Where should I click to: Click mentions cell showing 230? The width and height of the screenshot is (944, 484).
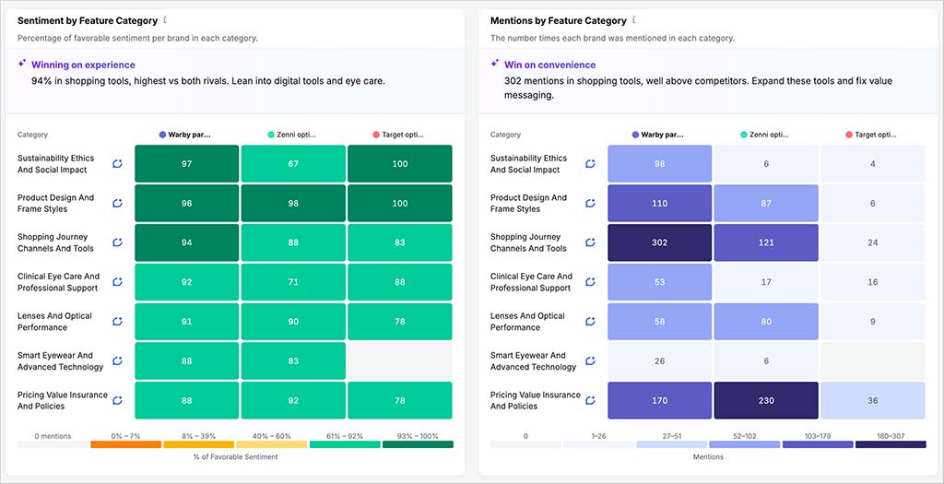click(x=766, y=400)
